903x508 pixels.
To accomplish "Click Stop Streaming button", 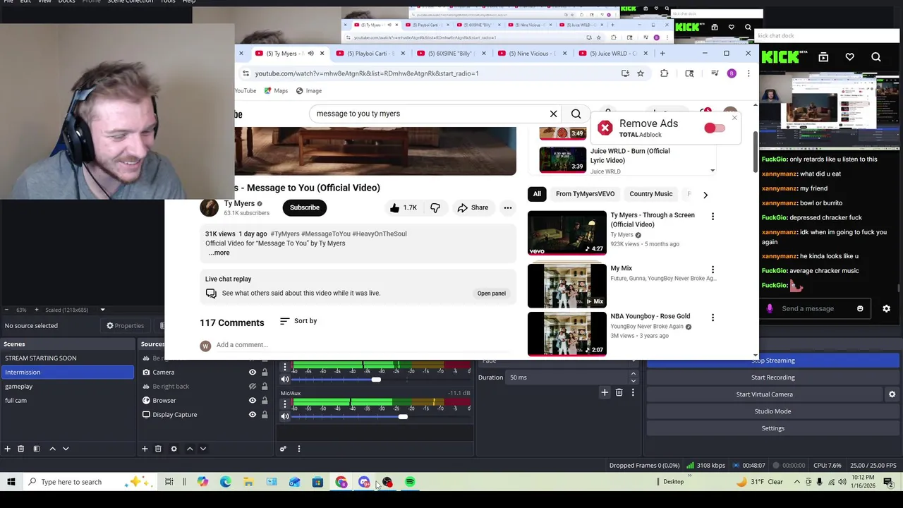I will pos(772,361).
